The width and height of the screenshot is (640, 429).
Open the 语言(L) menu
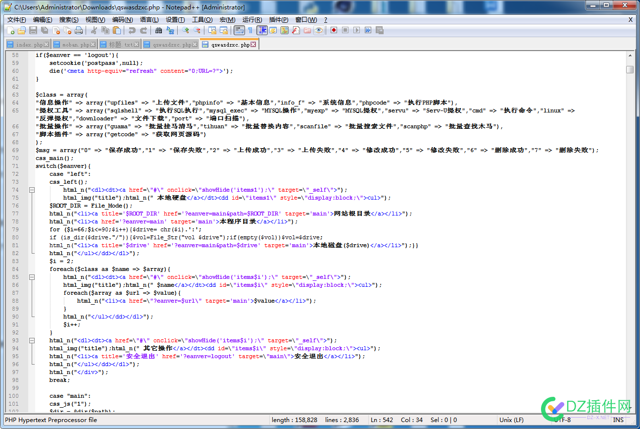coord(149,20)
